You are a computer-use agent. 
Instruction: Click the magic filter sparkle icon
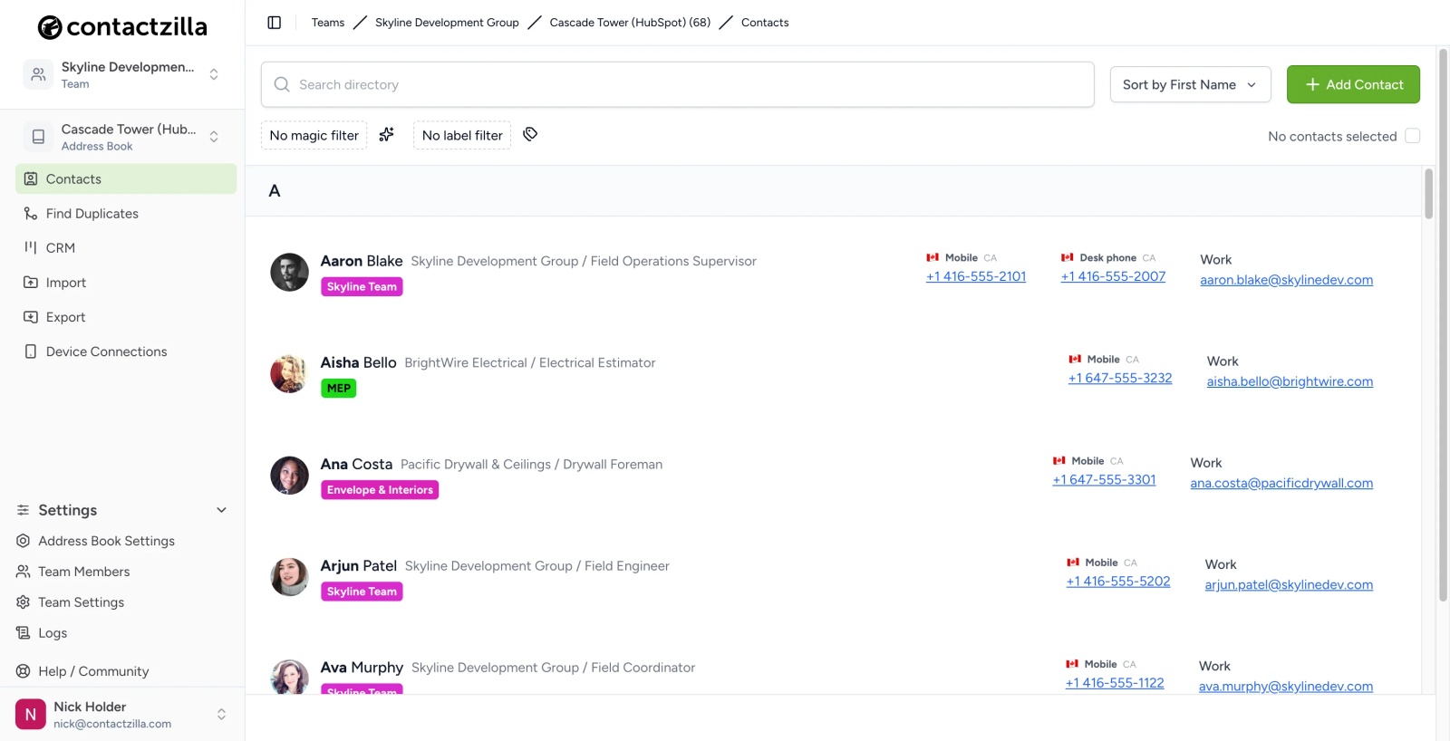(x=387, y=135)
